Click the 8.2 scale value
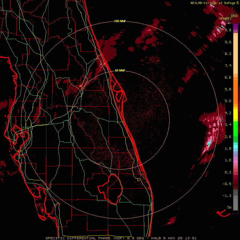 pos(228,54)
